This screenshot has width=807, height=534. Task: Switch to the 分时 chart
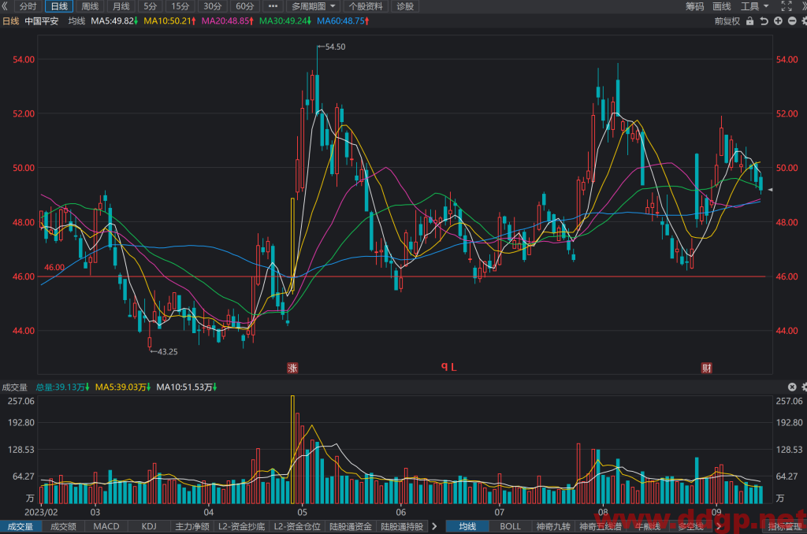[28, 6]
